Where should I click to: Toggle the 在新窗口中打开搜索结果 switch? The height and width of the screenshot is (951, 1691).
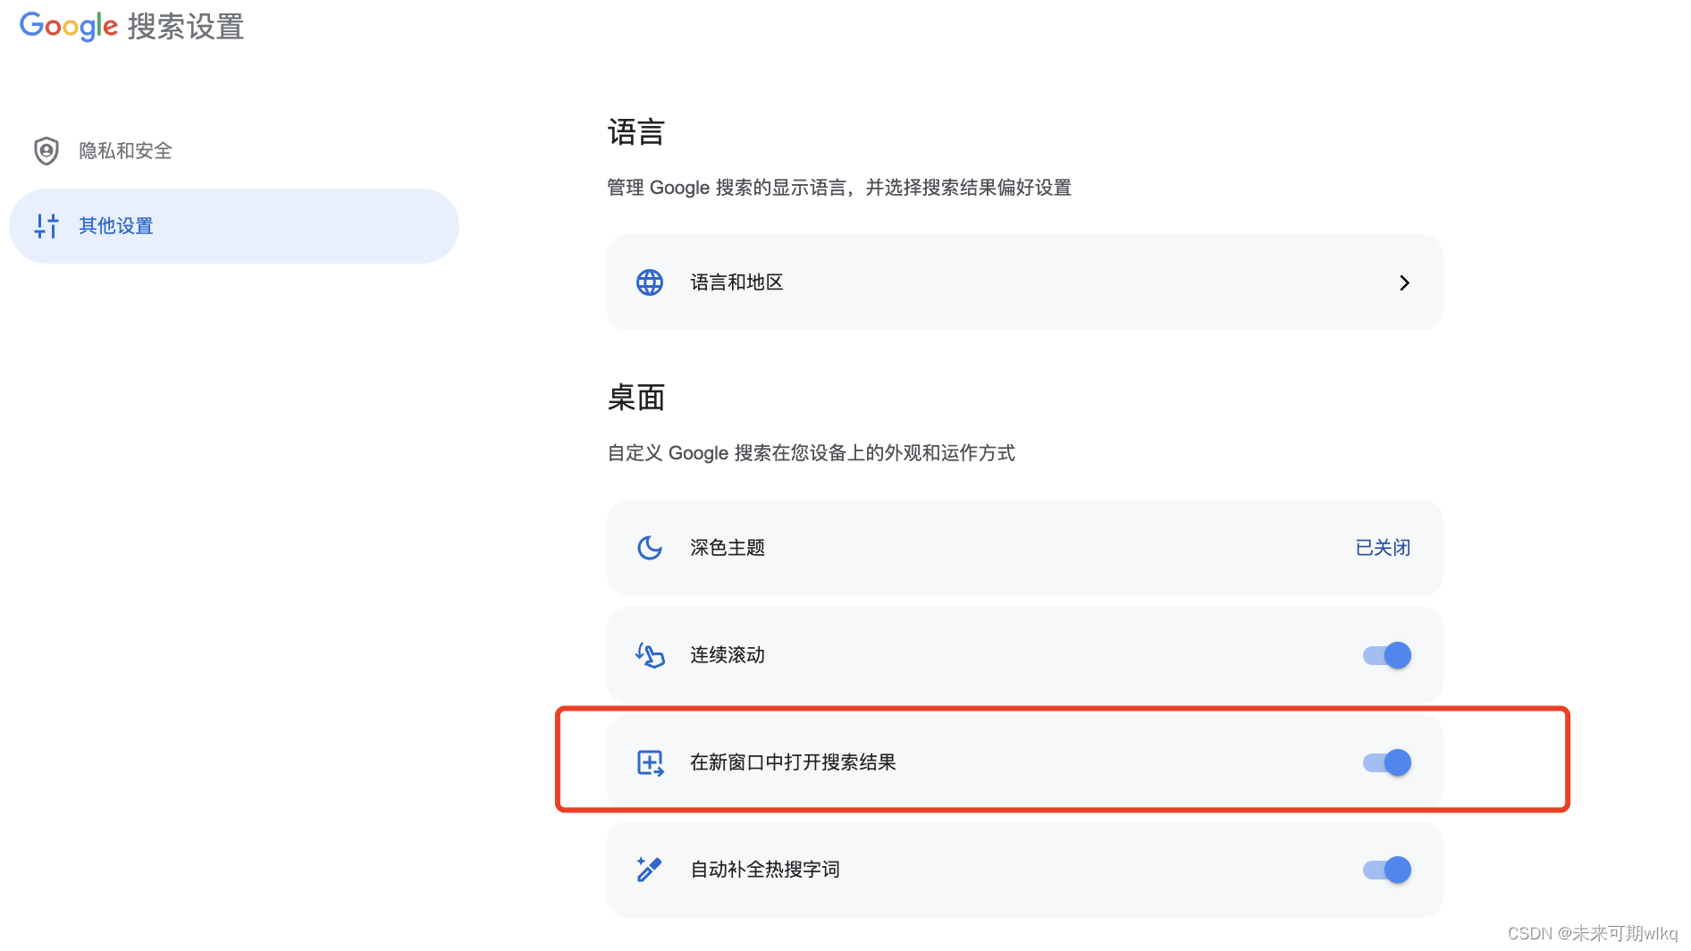tap(1386, 762)
